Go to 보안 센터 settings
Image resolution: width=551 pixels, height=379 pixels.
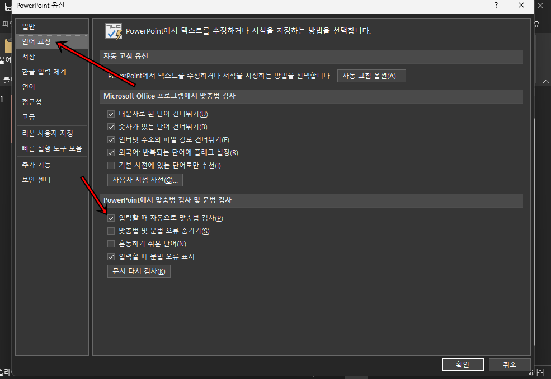51,180
